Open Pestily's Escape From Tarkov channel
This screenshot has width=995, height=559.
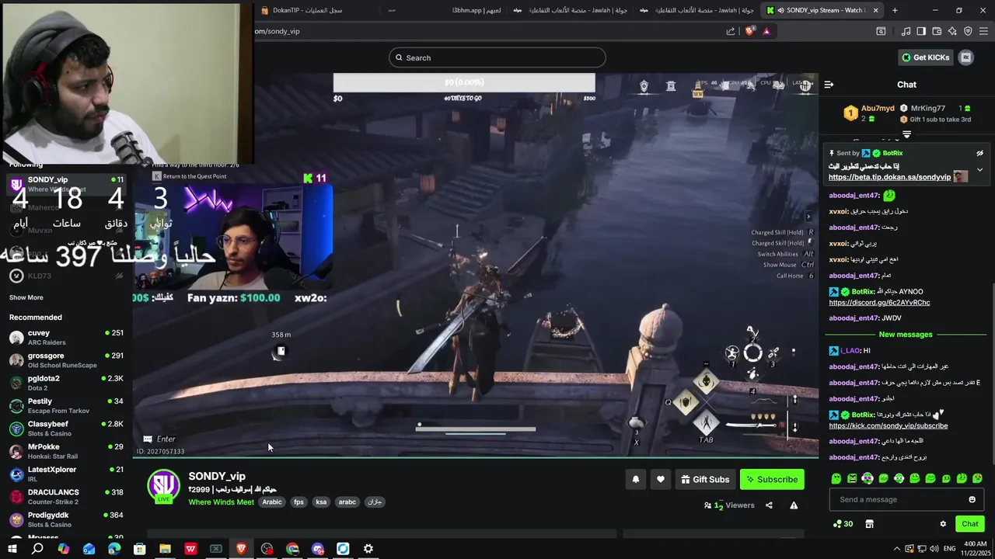[x=66, y=405]
